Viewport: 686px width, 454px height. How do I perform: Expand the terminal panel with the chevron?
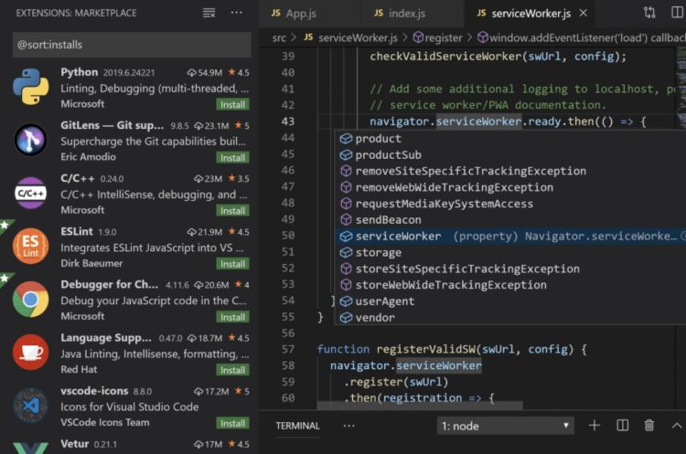pos(677,426)
